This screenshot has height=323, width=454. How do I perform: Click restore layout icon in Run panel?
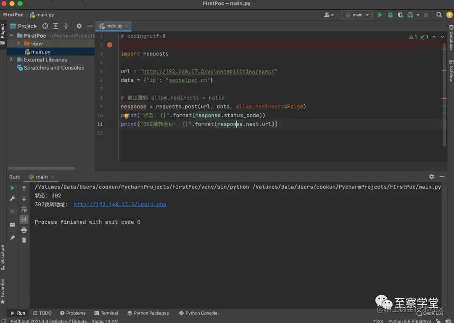click(13, 225)
